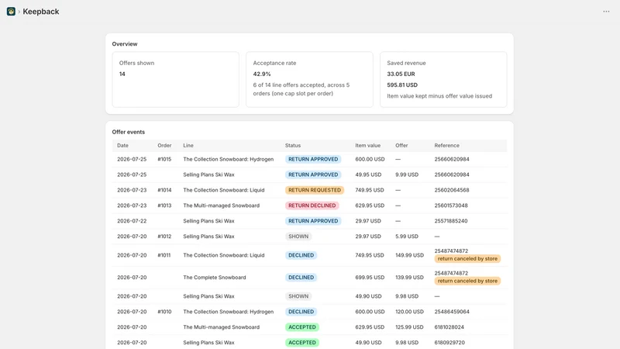Click The Collection Snowboard: Liquid in order #1014
The width and height of the screenshot is (620, 349).
[x=223, y=190]
